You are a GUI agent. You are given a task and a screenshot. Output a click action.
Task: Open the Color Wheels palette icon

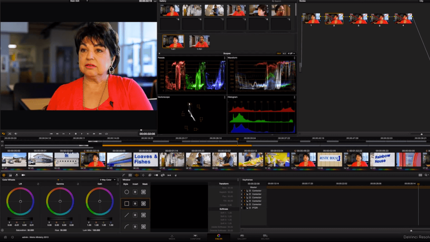click(4, 175)
